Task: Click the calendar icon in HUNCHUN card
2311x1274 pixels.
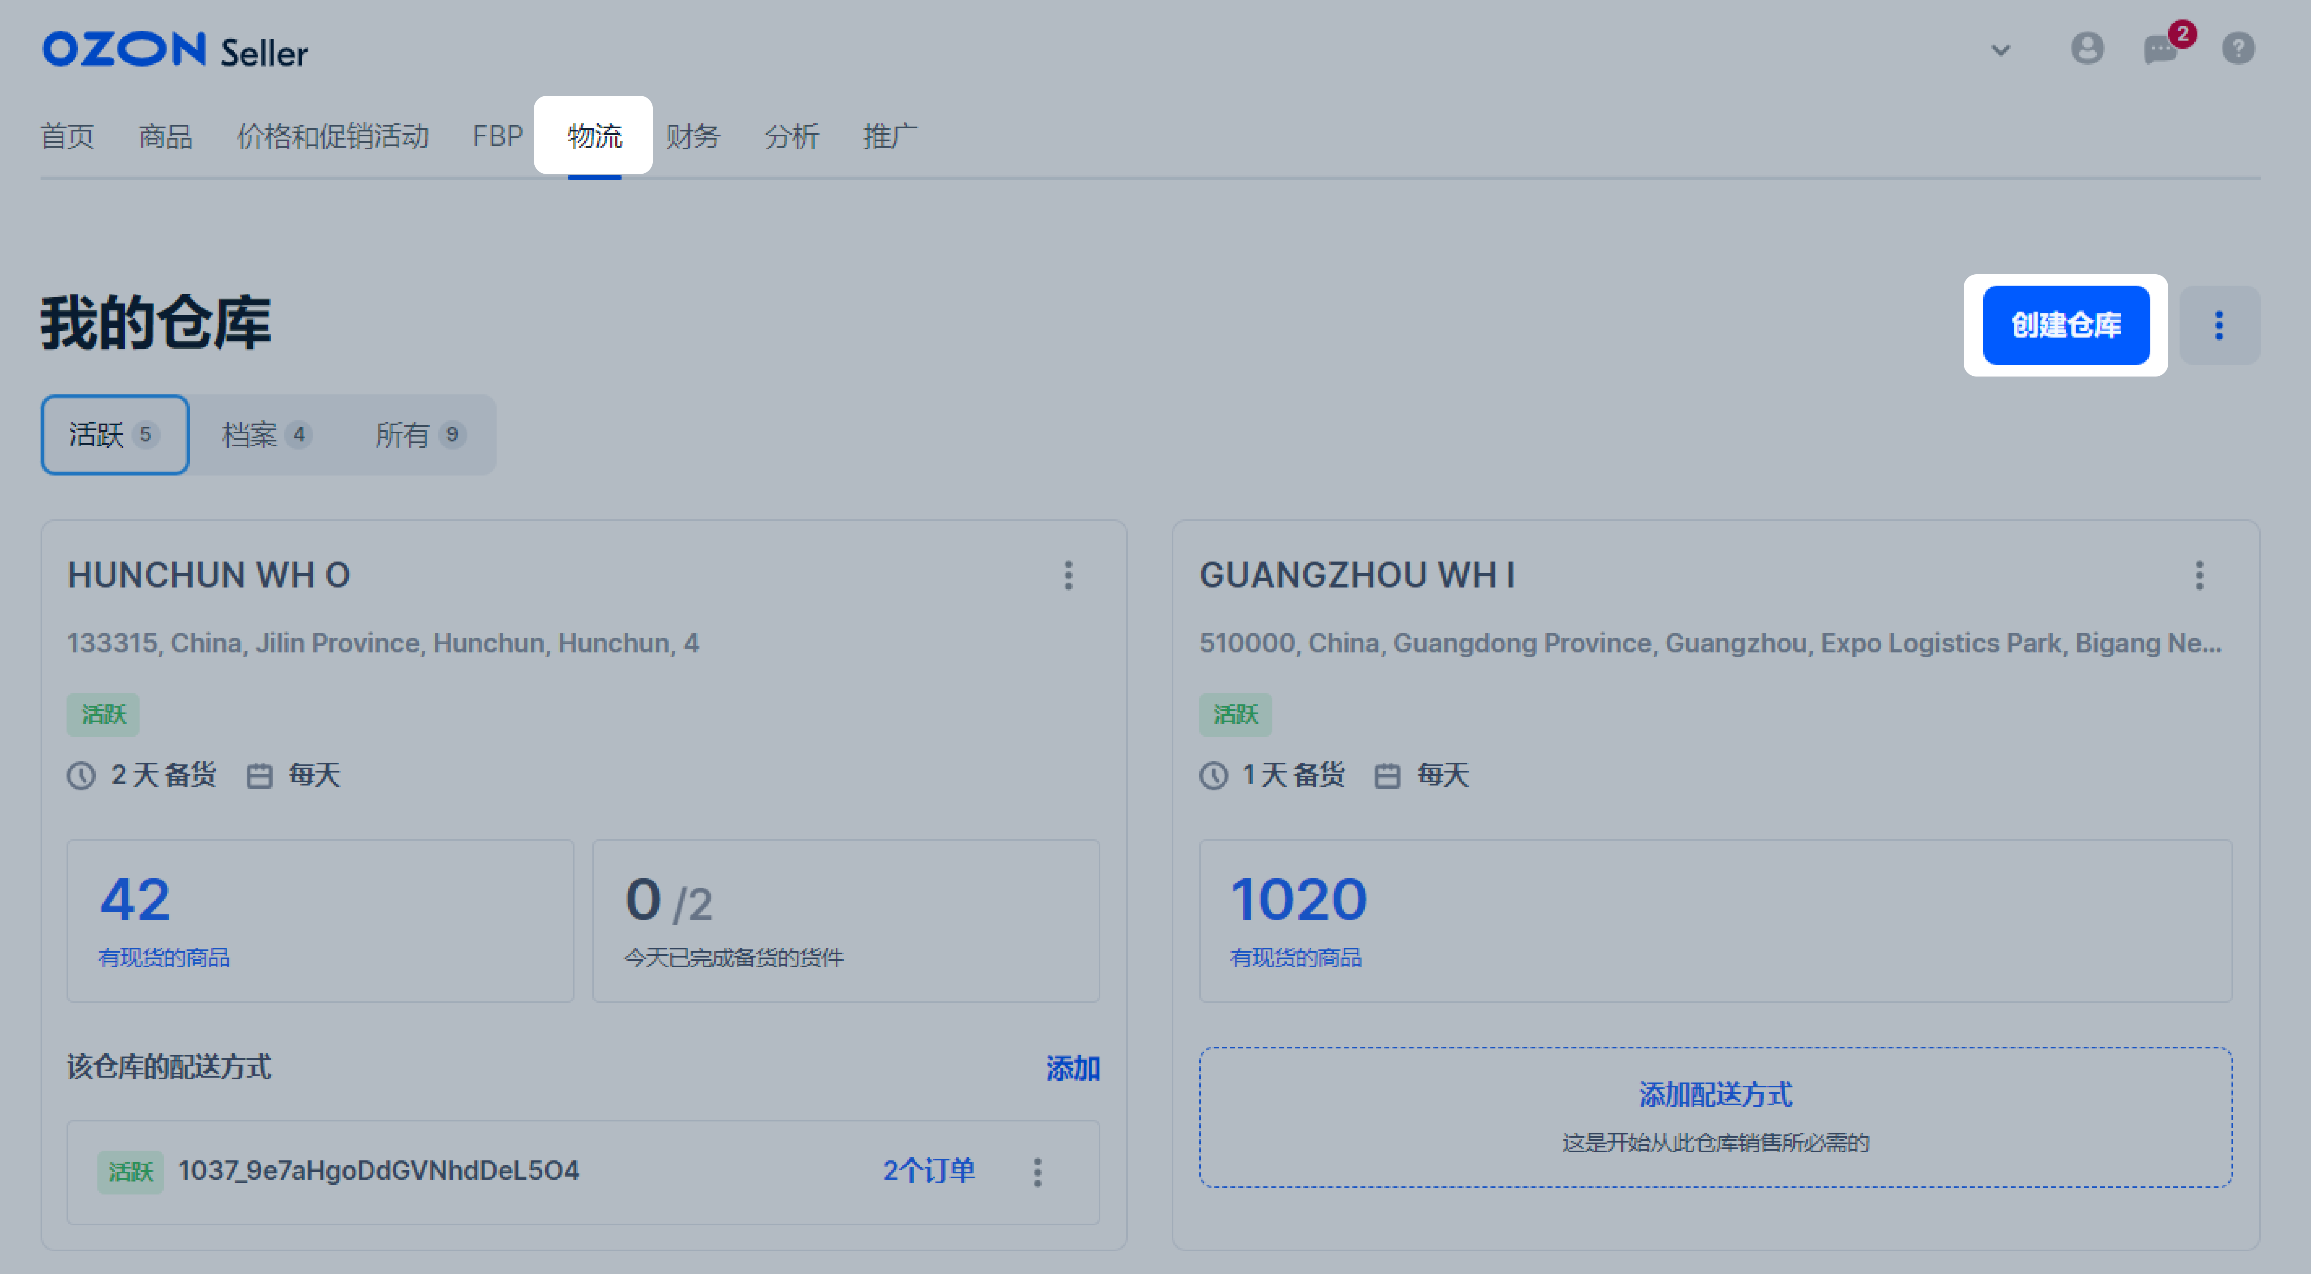Action: coord(259,775)
